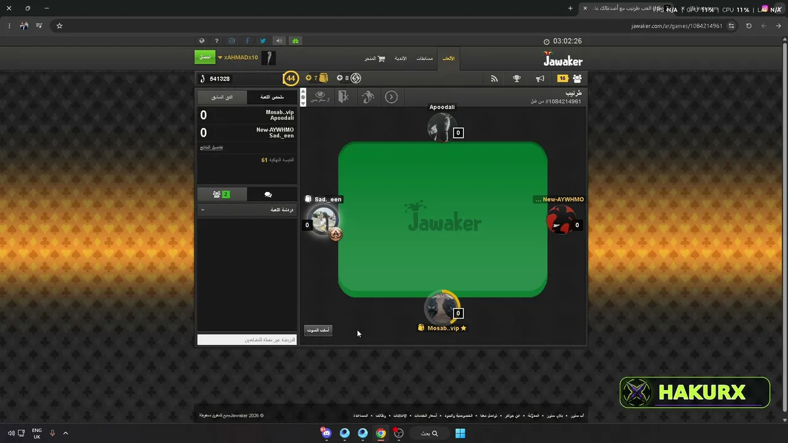
Task: Open Jawaker Twitter icon
Action: click(263, 41)
